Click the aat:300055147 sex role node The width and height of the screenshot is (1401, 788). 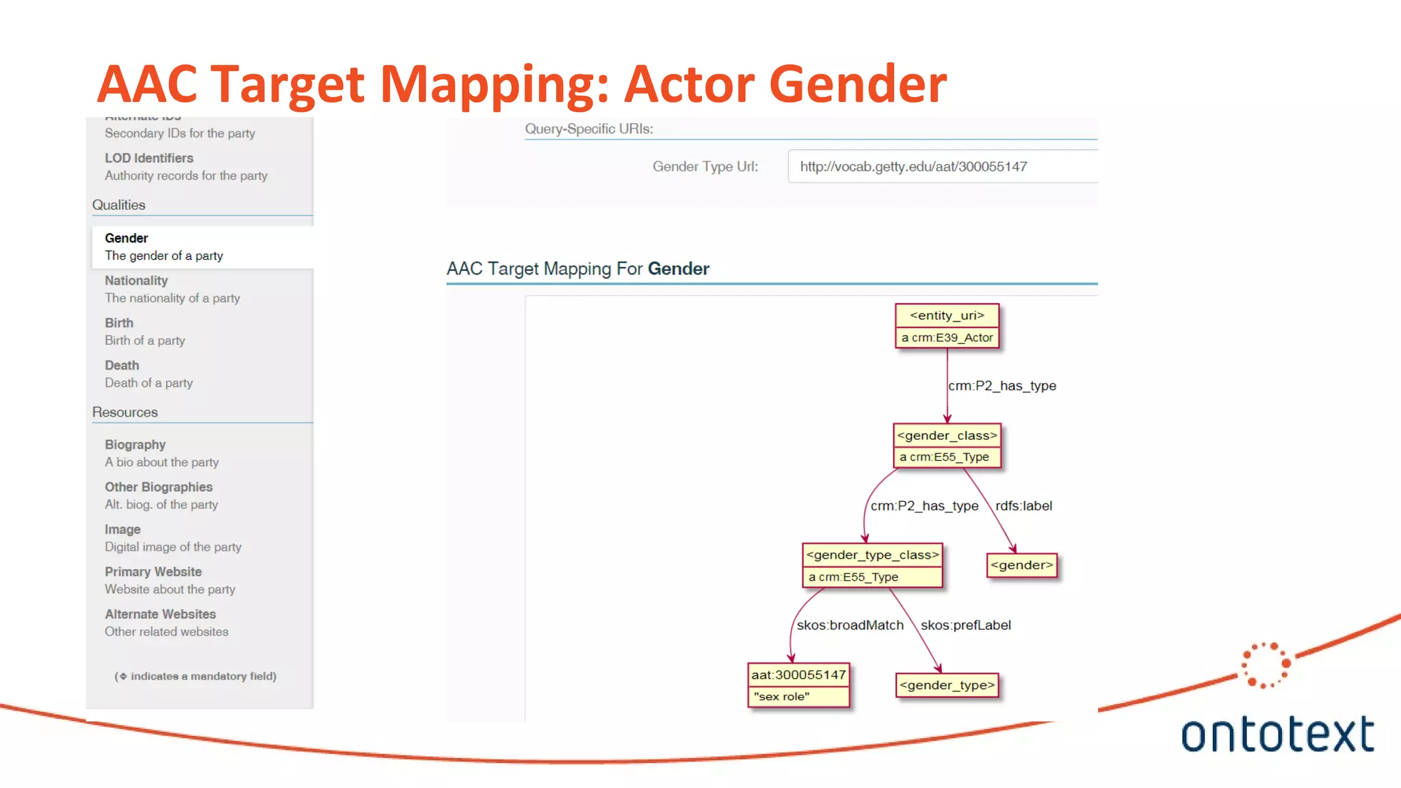tap(798, 685)
